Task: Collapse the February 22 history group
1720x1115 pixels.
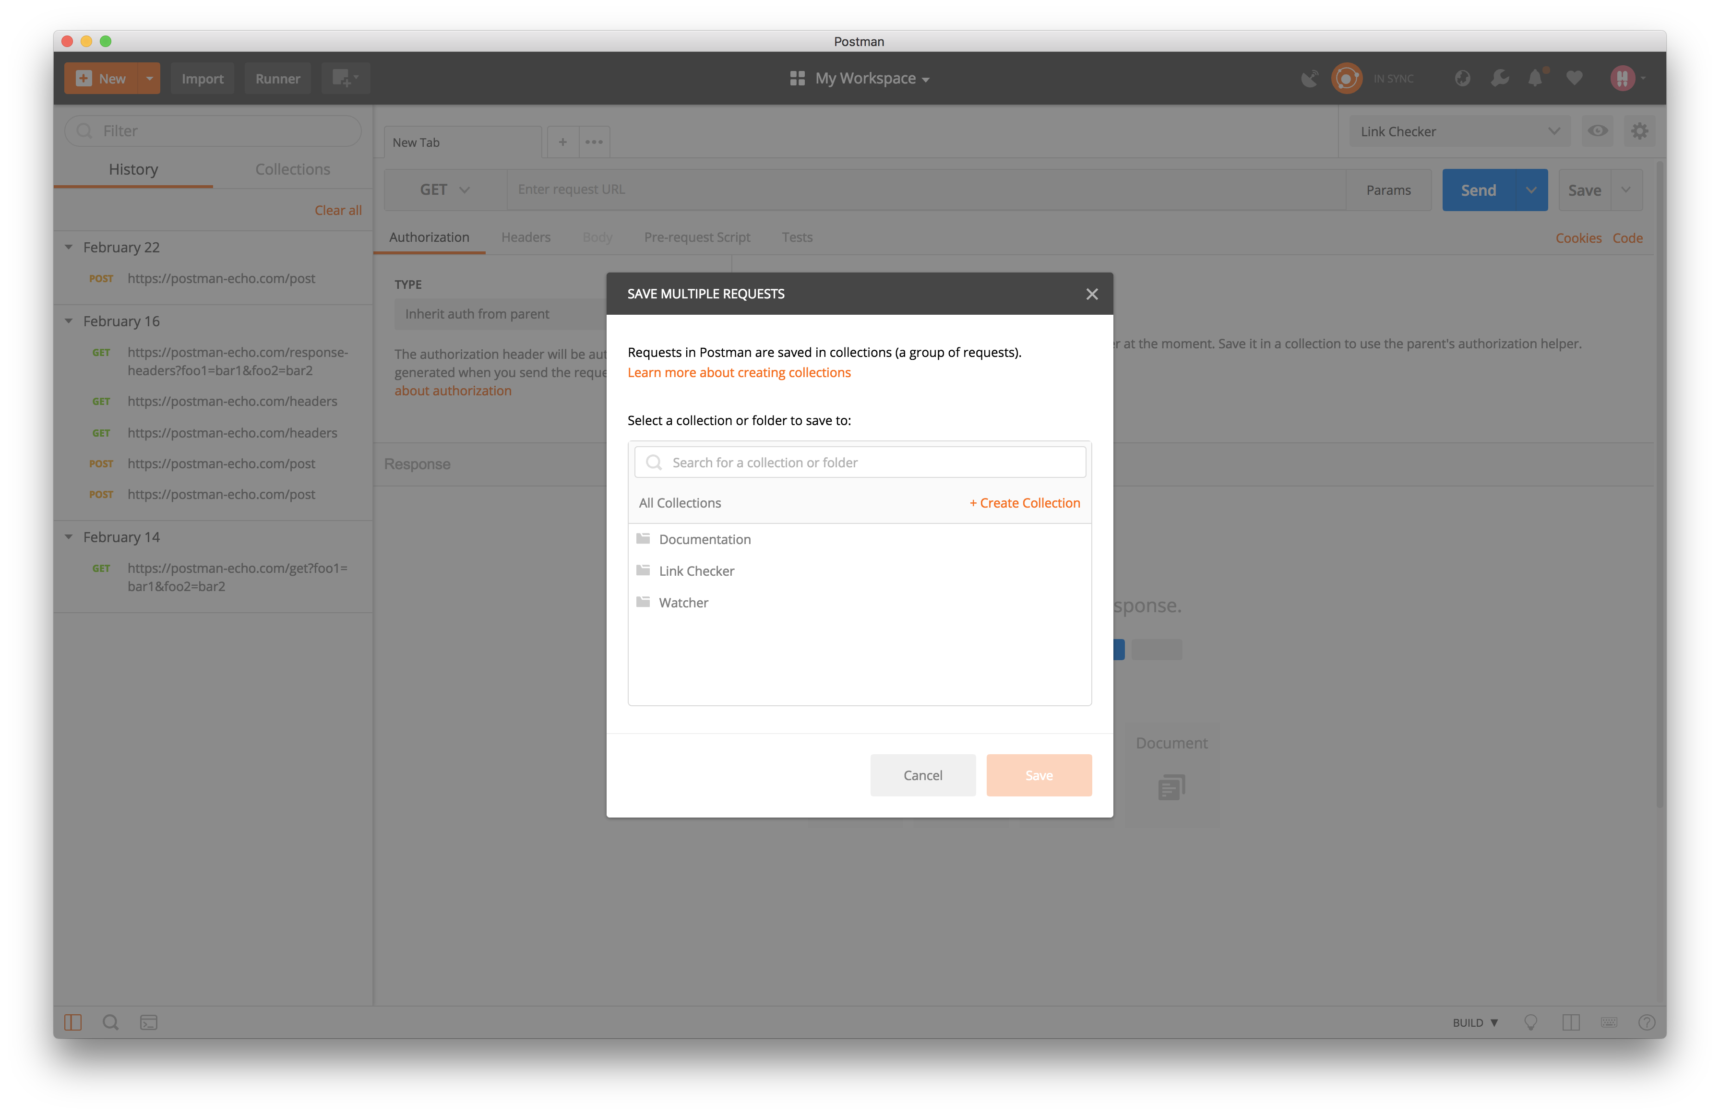Action: [69, 247]
